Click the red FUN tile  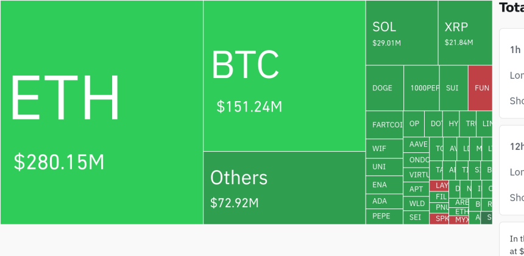[x=480, y=88]
